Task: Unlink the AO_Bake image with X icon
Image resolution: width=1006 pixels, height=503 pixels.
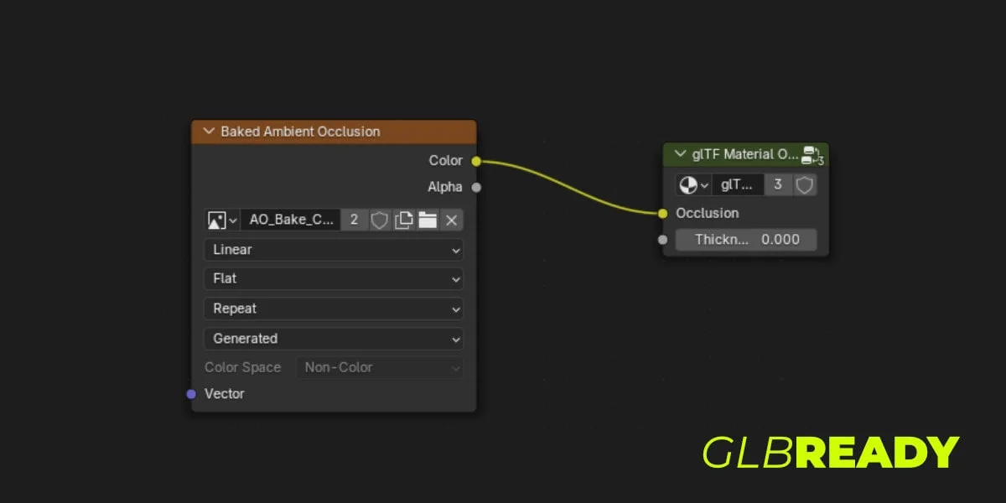Action: point(451,220)
